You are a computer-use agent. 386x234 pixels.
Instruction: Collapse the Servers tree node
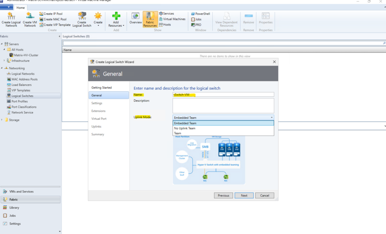(2, 44)
